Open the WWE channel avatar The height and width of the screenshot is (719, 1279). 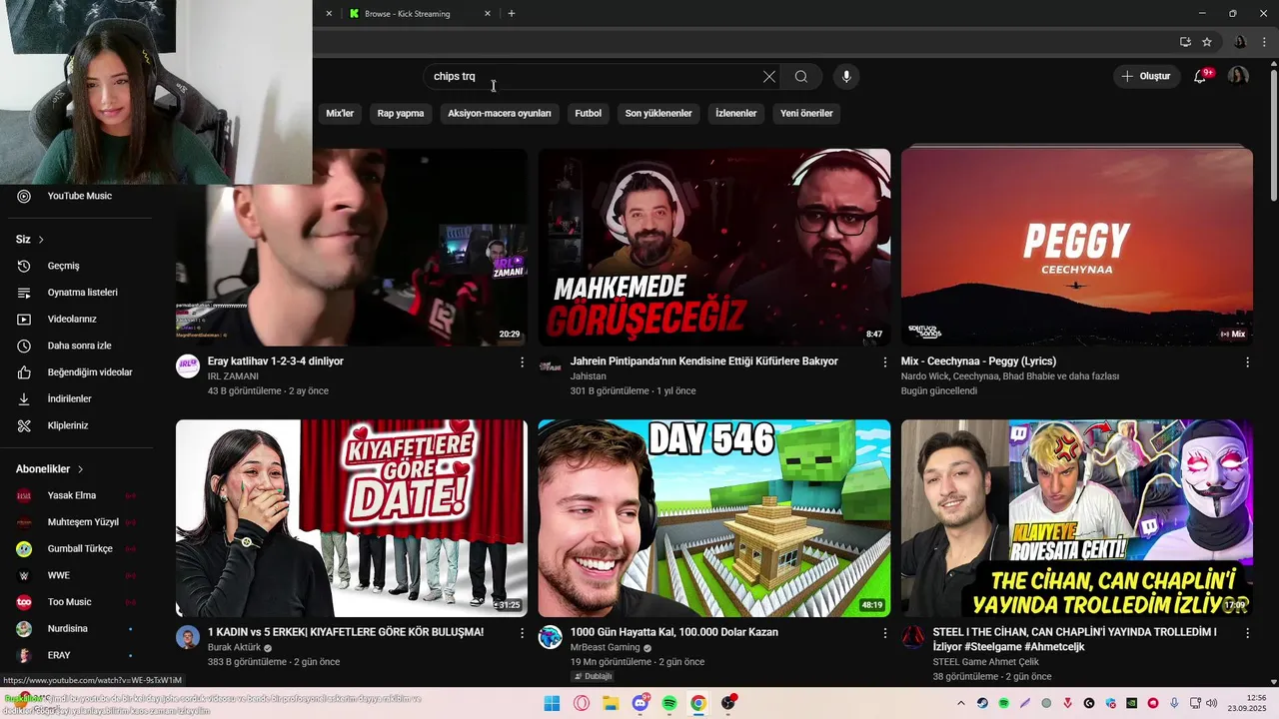point(24,575)
